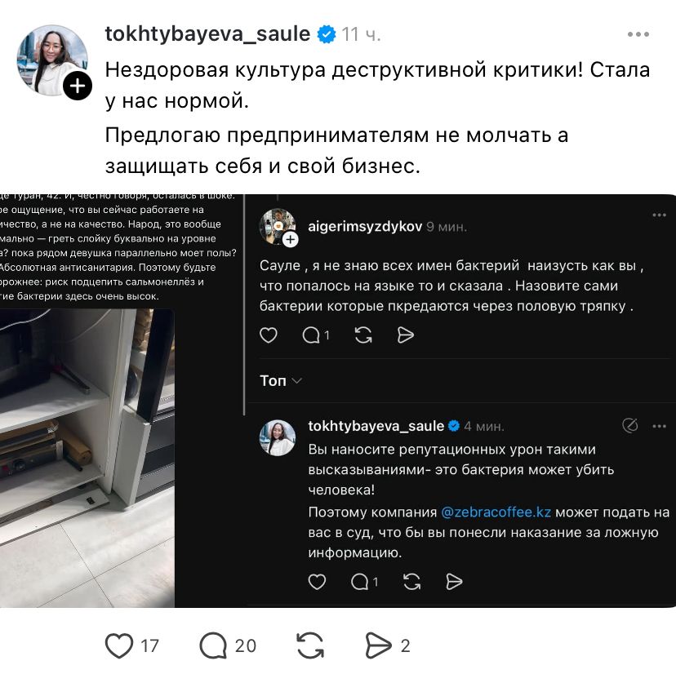Viewport: 676px width, 683px height.
Task: Click the edited-indicator icon on the 4 мин. reply
Action: click(629, 425)
